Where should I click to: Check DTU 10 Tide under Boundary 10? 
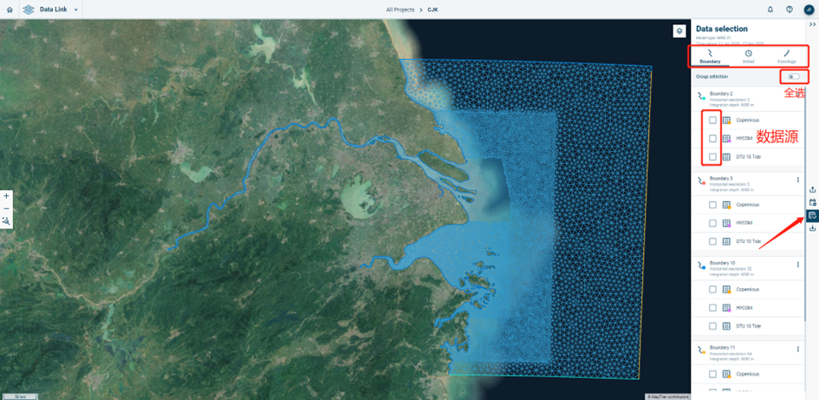pos(713,326)
